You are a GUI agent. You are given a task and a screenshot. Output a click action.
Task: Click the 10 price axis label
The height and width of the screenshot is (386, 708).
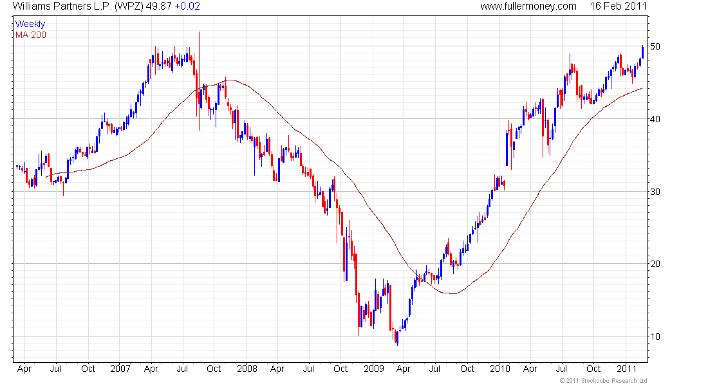coord(655,336)
